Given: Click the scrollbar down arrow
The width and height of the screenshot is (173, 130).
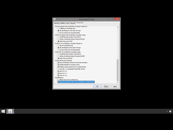Looking at the screenshot, I should click(118, 82).
